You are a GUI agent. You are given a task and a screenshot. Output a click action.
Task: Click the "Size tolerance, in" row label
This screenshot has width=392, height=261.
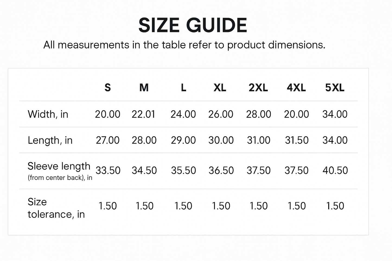[56, 208]
